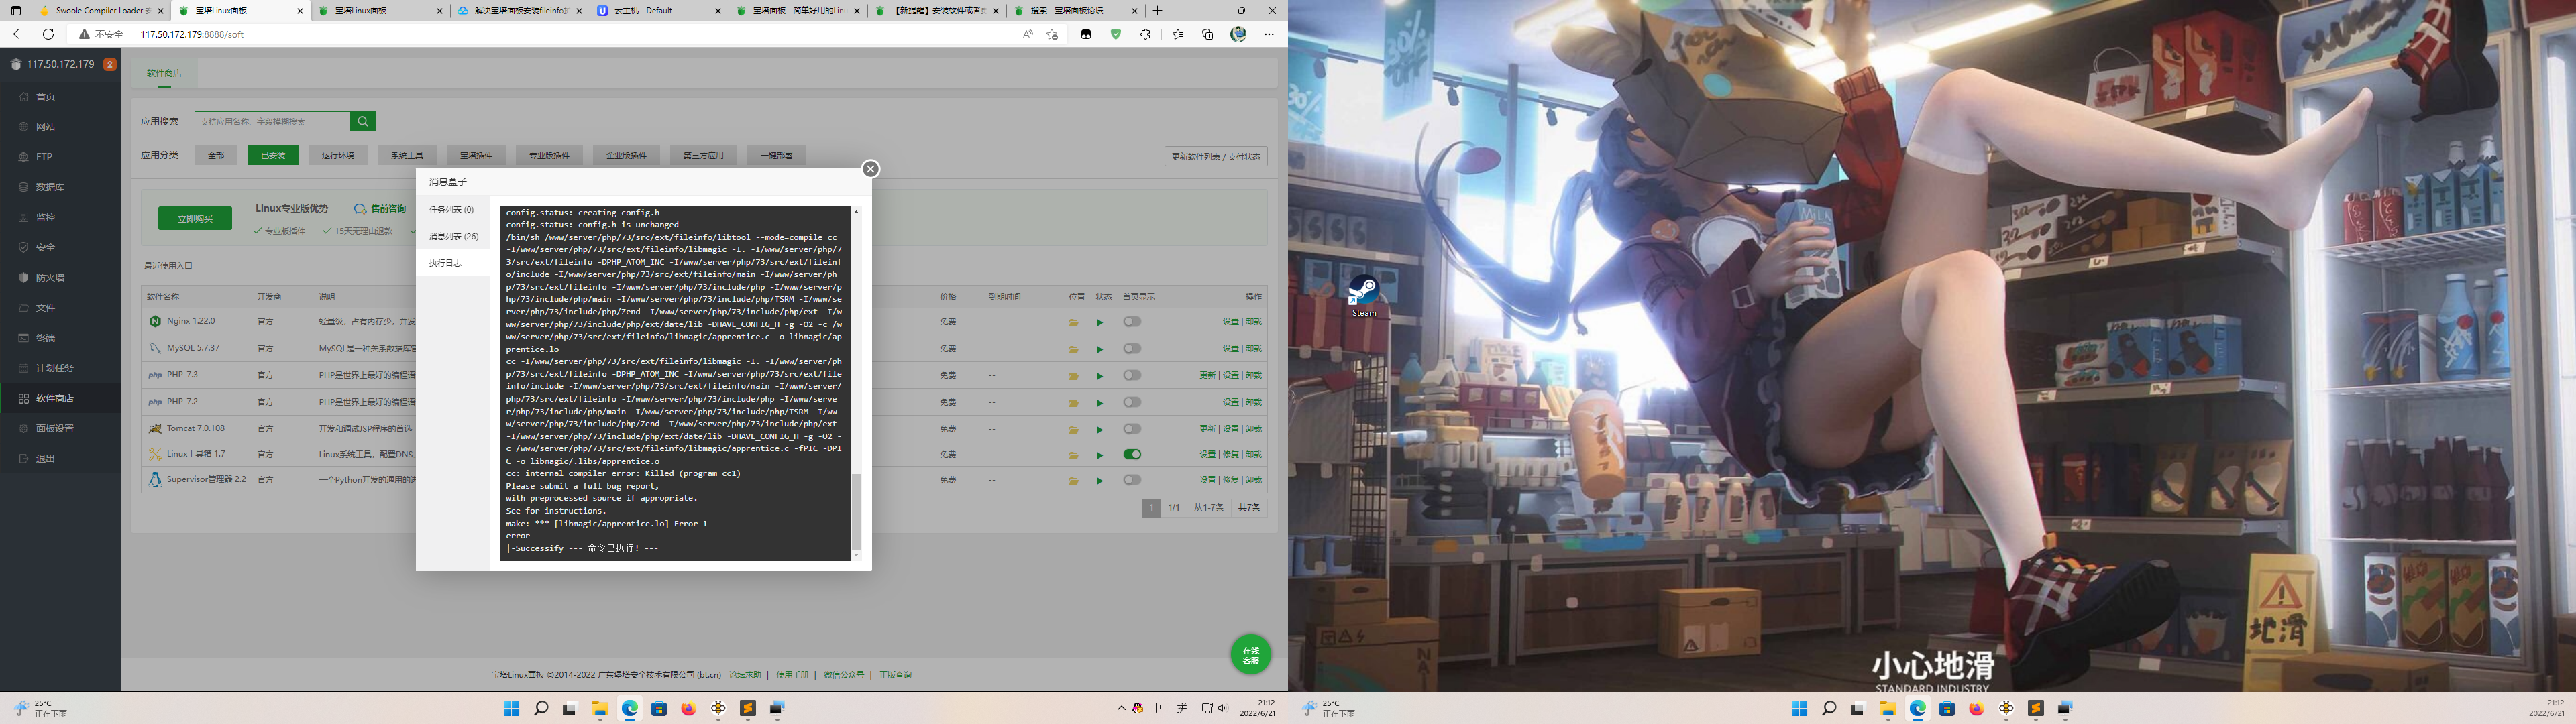This screenshot has width=2576, height=724.
Task: Focus the 应用搜索 search input field
Action: point(272,121)
